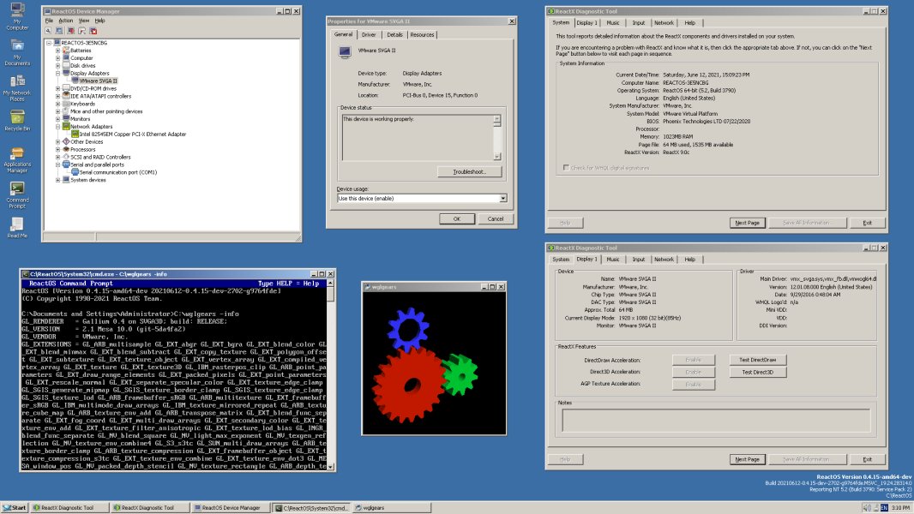Click Test Direct3D button
Screen dimensions: 914x514
(x=758, y=372)
